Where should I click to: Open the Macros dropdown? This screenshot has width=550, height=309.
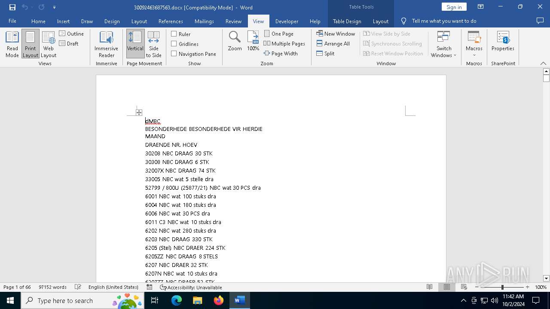(x=474, y=44)
